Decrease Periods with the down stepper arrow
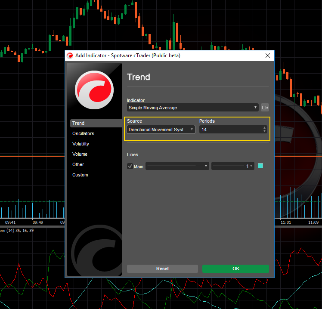This screenshot has height=309, width=322. (264, 131)
